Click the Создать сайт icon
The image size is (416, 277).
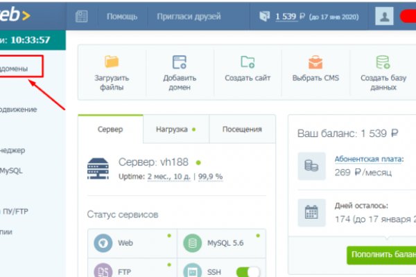tap(248, 62)
